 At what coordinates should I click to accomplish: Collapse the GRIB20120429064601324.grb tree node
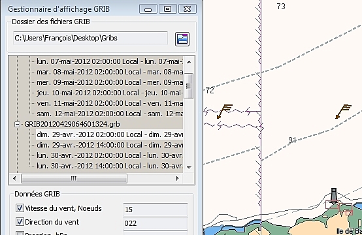coord(17,124)
